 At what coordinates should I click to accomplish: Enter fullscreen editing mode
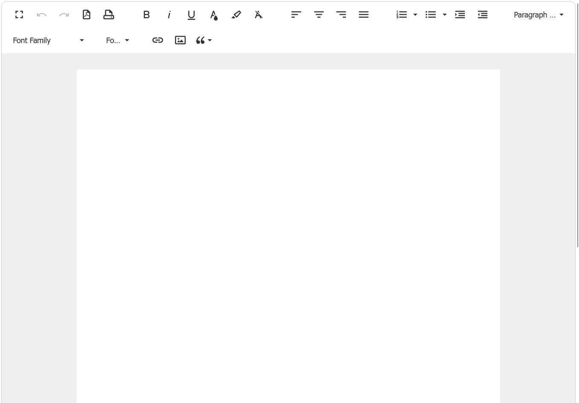click(19, 14)
